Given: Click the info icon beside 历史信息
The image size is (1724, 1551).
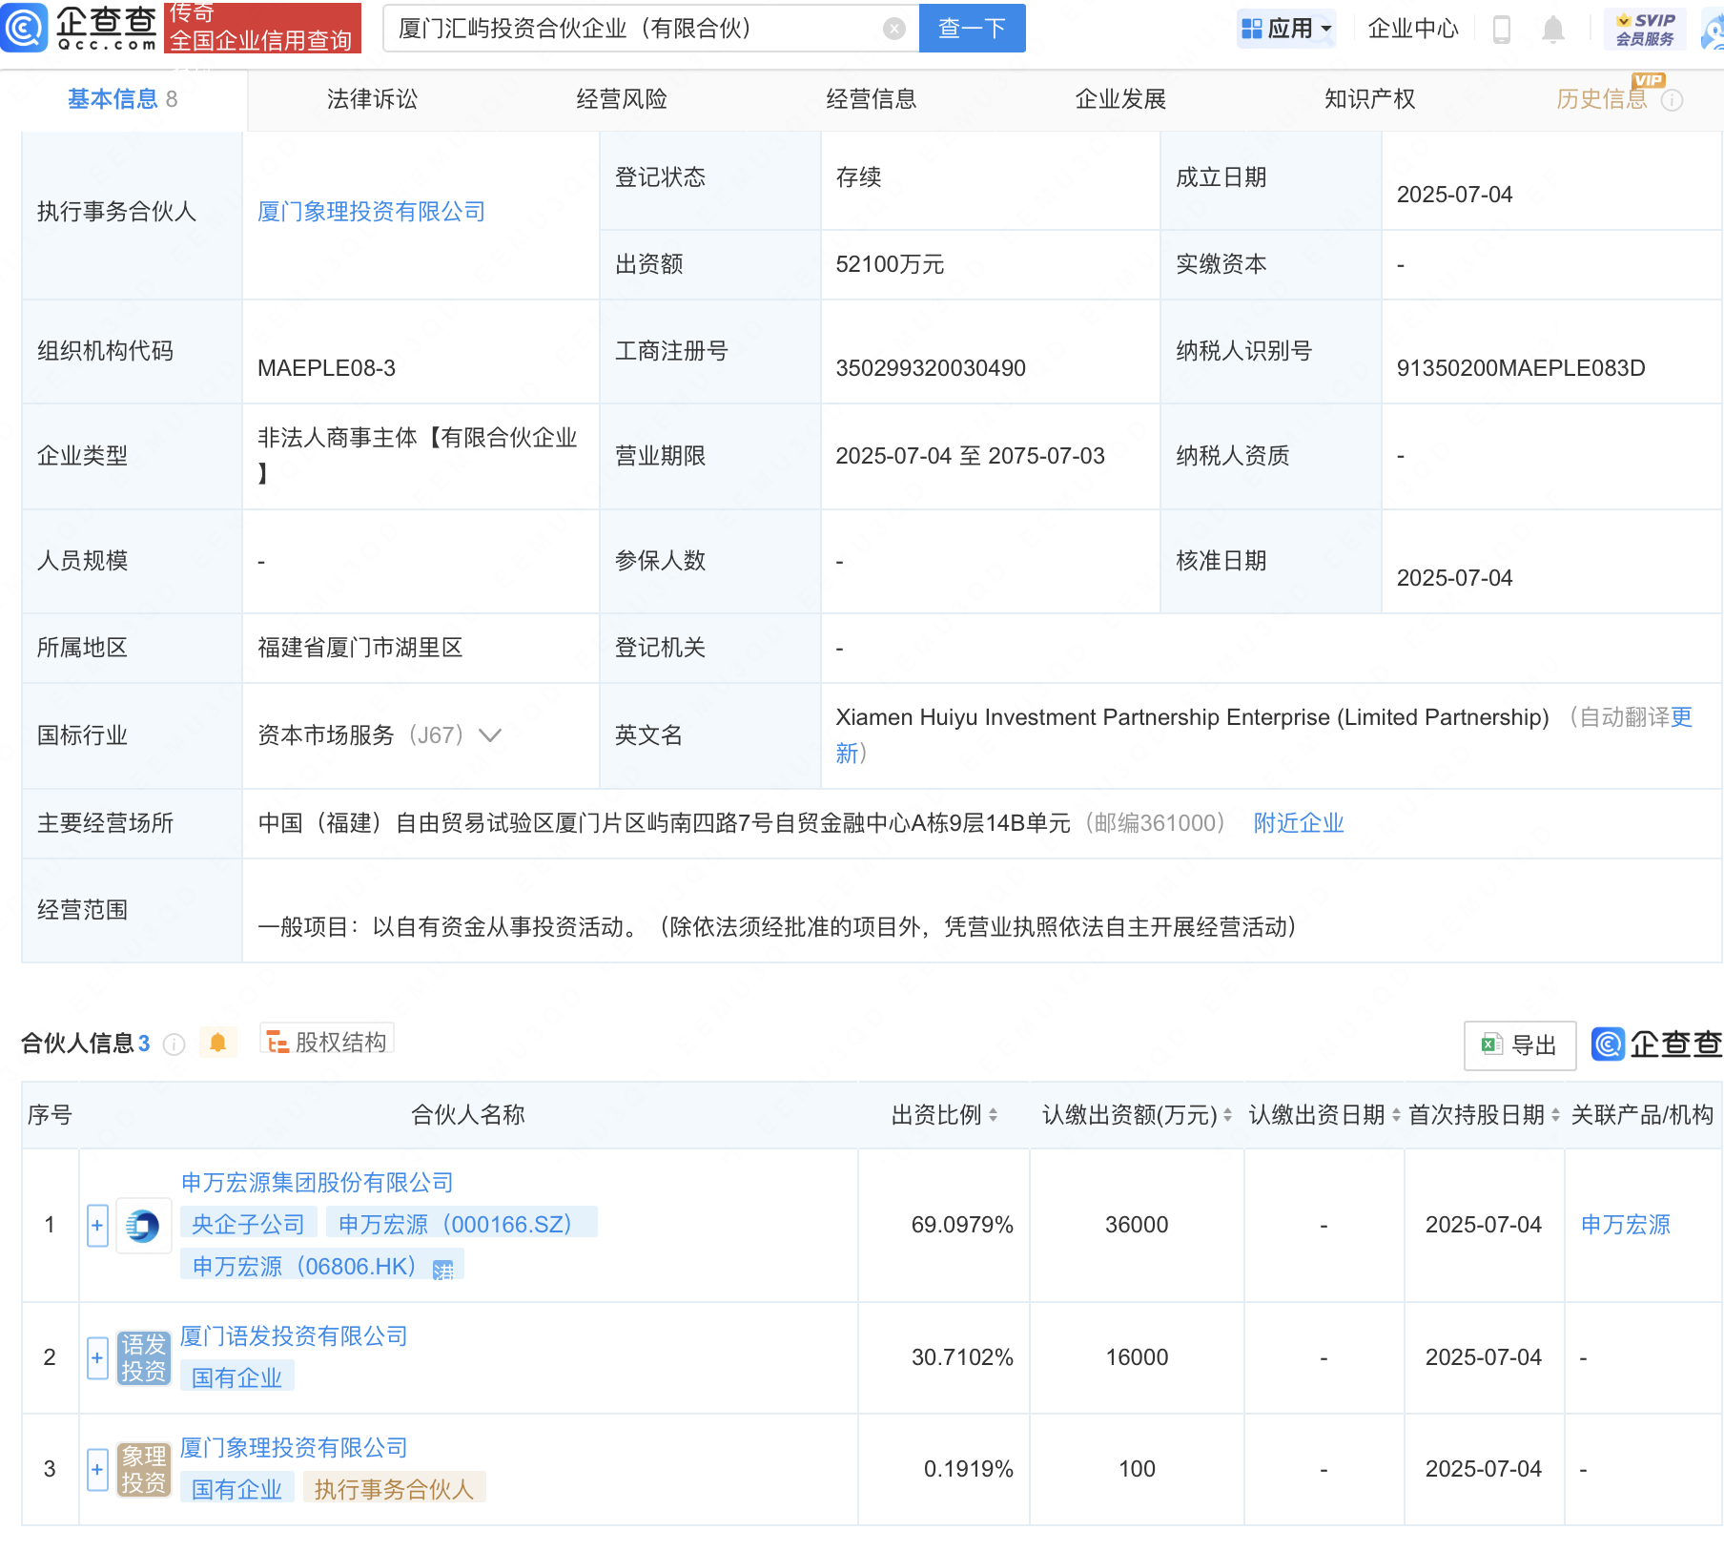Looking at the screenshot, I should click(1672, 100).
